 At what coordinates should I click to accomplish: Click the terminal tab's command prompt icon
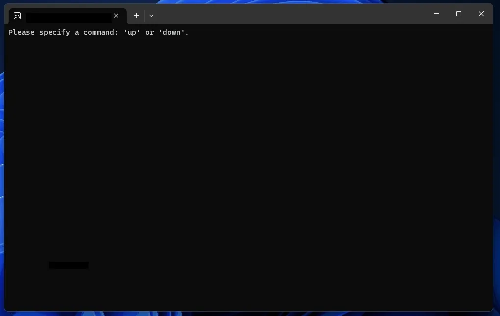(x=17, y=16)
